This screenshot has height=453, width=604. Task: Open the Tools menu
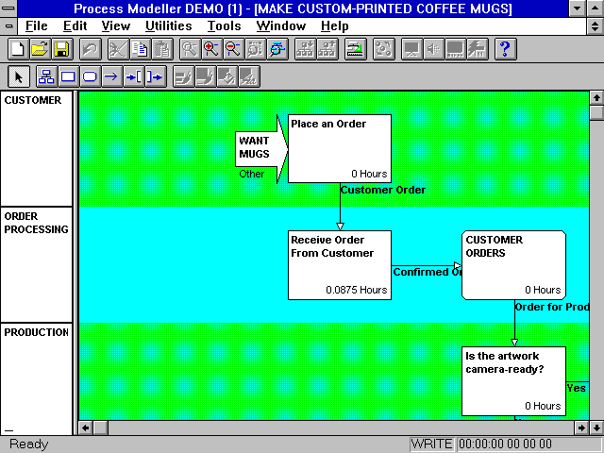coord(224,26)
